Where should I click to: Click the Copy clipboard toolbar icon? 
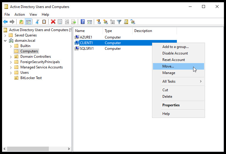click(x=44, y=22)
